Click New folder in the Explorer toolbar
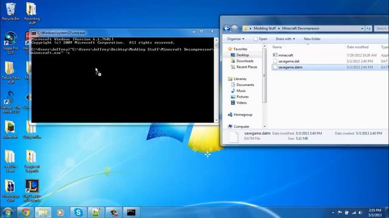The image size is (389, 218). [312, 39]
